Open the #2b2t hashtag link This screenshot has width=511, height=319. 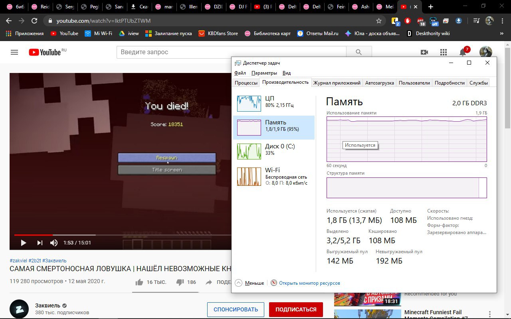click(x=34, y=260)
